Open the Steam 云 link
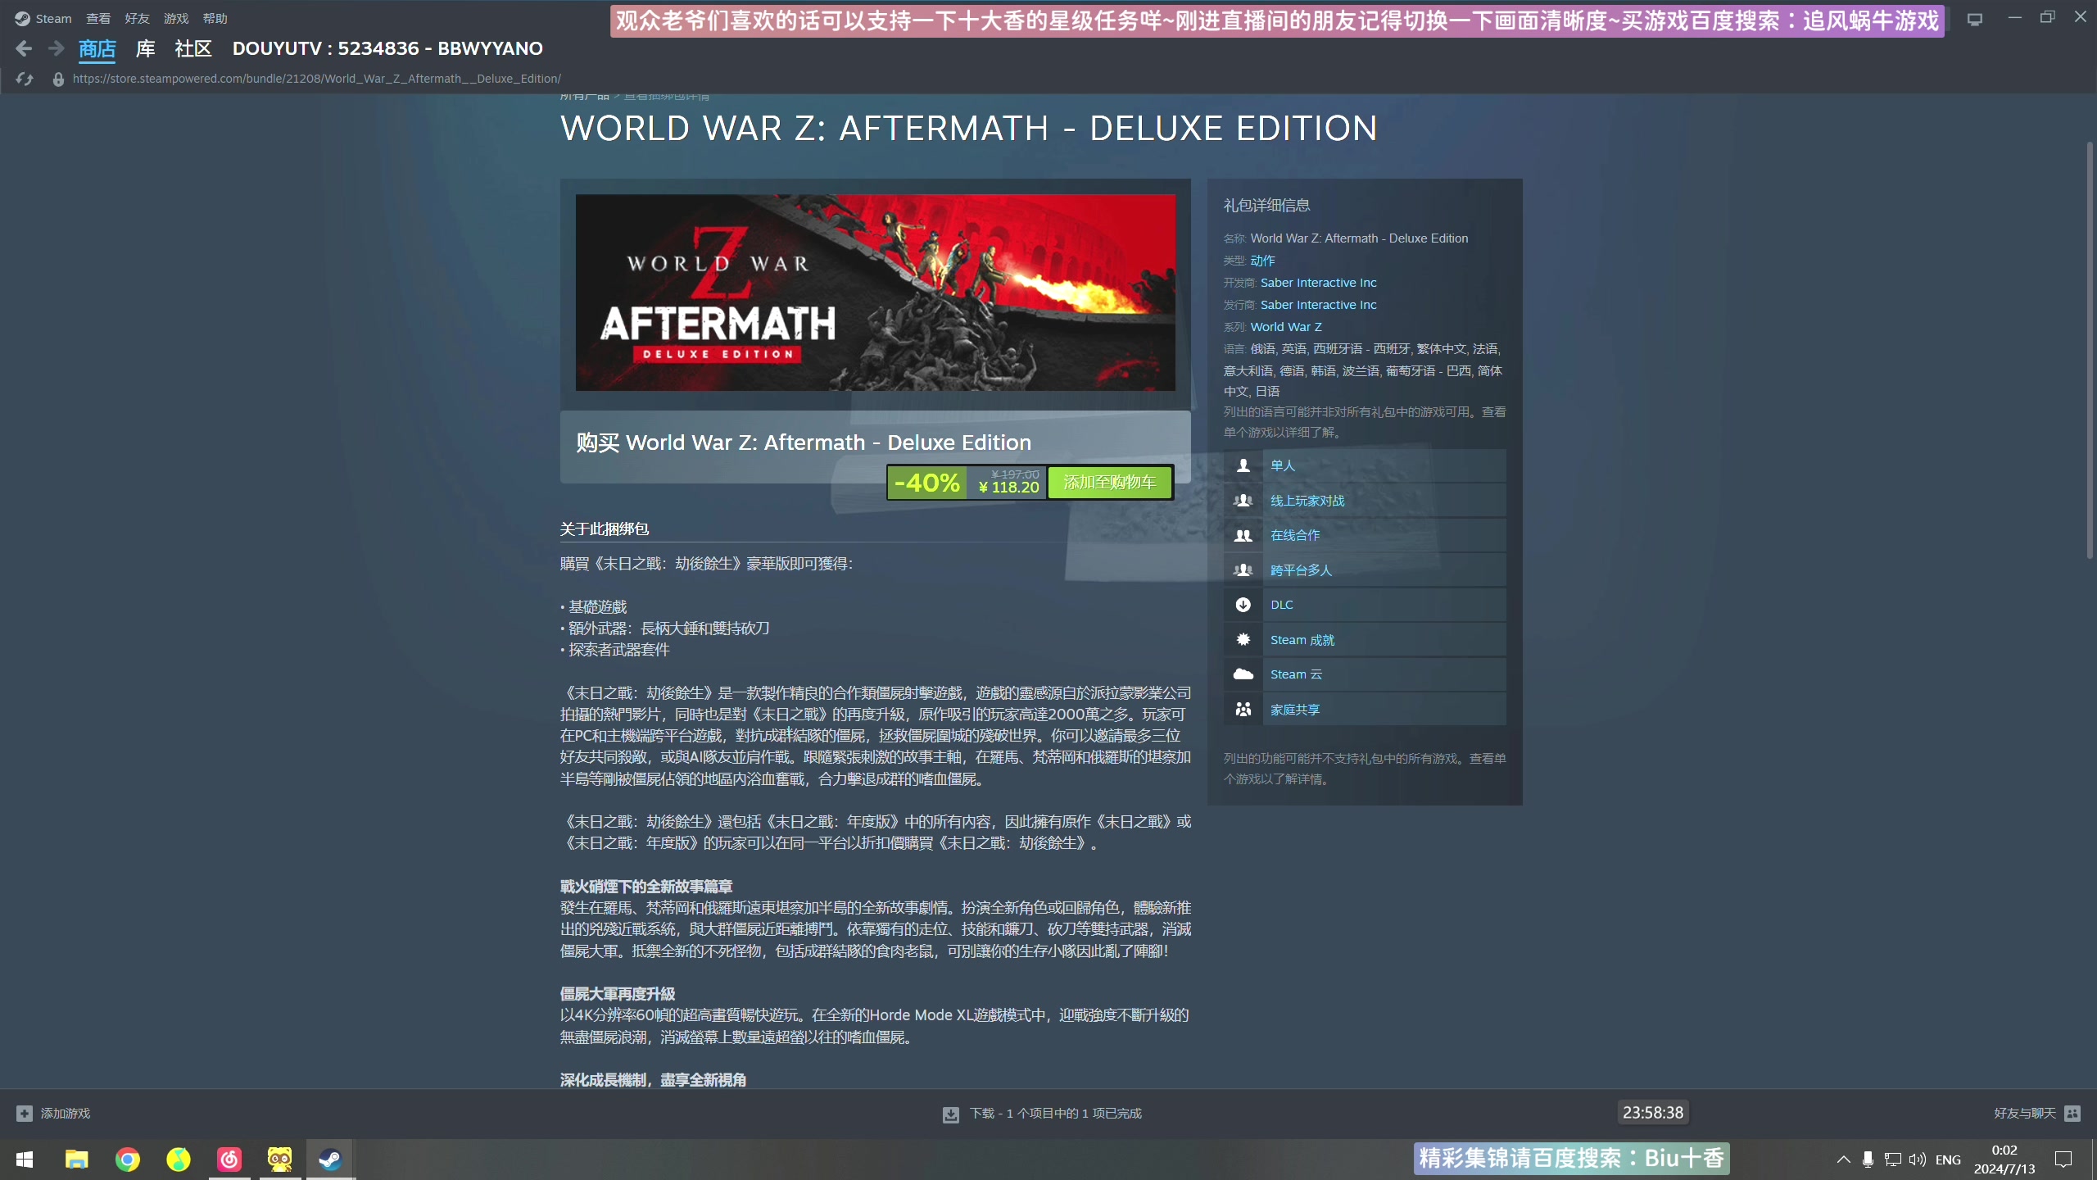 (x=1296, y=674)
